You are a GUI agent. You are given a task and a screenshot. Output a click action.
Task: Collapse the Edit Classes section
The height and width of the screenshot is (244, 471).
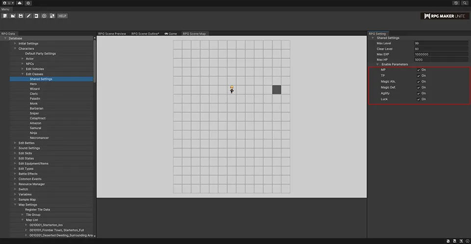(x=23, y=74)
